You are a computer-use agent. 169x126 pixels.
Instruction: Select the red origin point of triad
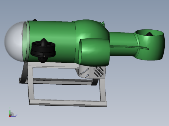pos(10,116)
